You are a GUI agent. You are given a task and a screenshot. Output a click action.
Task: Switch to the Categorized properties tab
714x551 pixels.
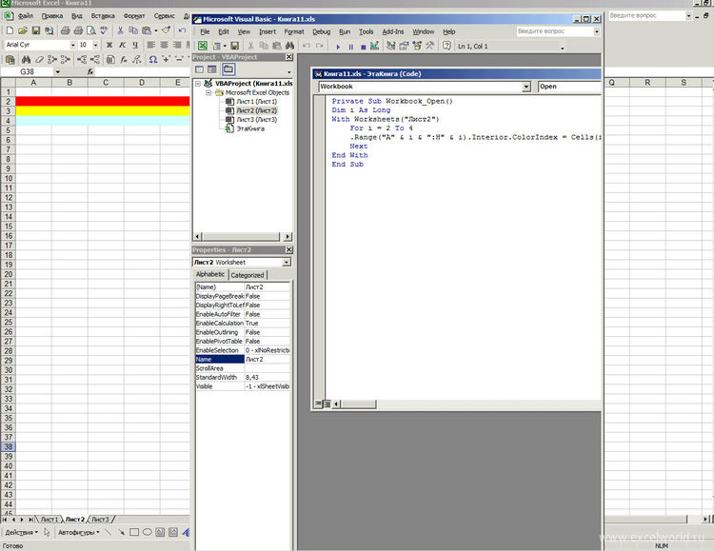[x=248, y=275]
